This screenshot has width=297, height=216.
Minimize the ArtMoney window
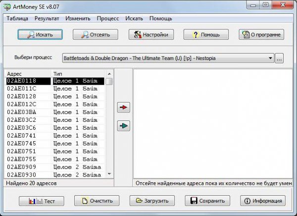(253, 5)
